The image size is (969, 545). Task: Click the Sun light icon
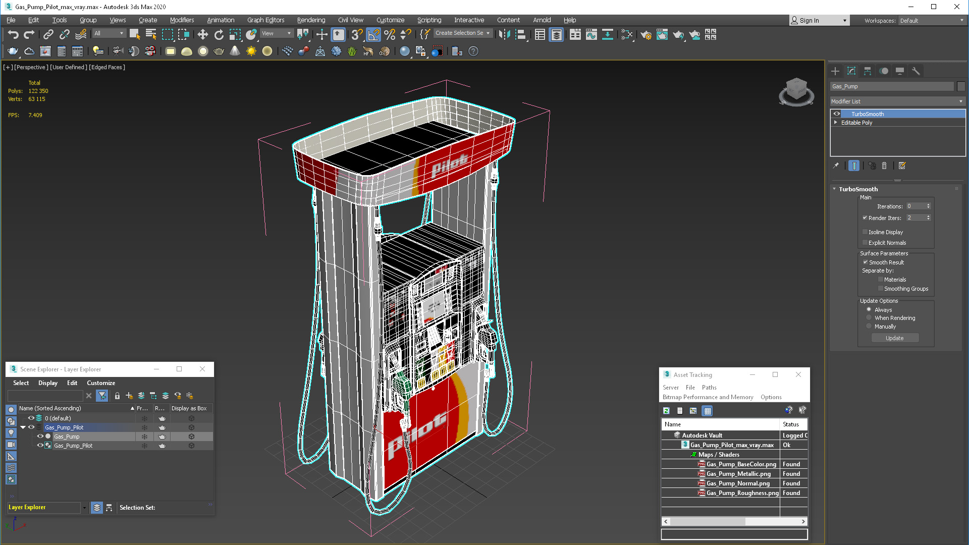[251, 51]
